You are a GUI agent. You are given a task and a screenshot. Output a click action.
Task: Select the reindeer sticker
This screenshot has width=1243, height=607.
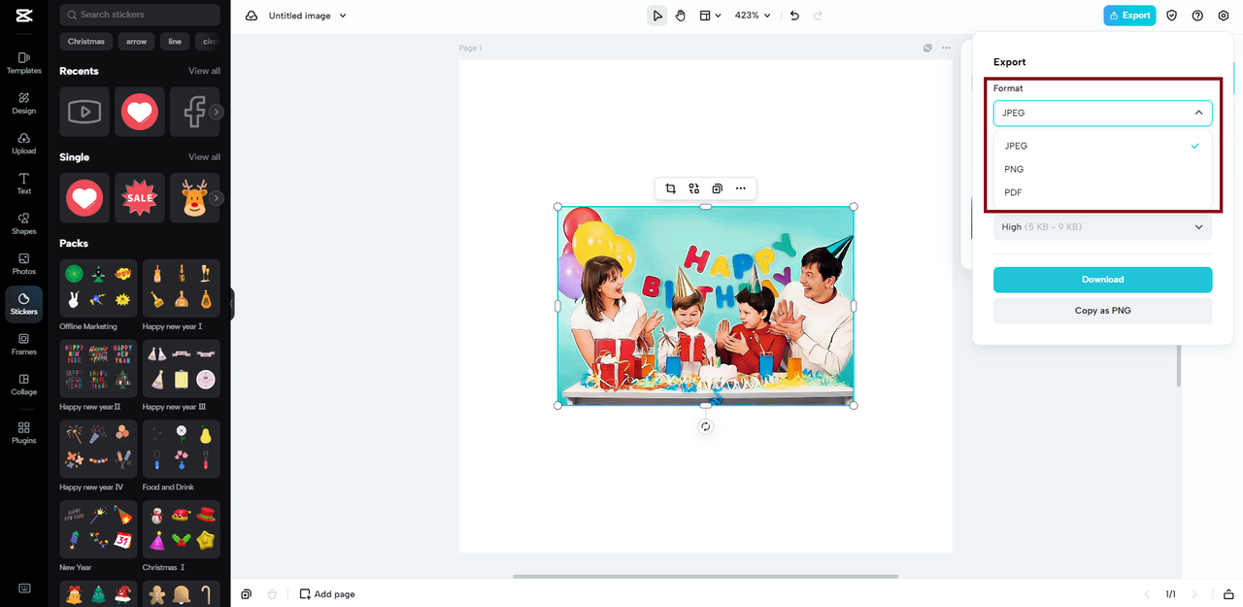(x=194, y=198)
